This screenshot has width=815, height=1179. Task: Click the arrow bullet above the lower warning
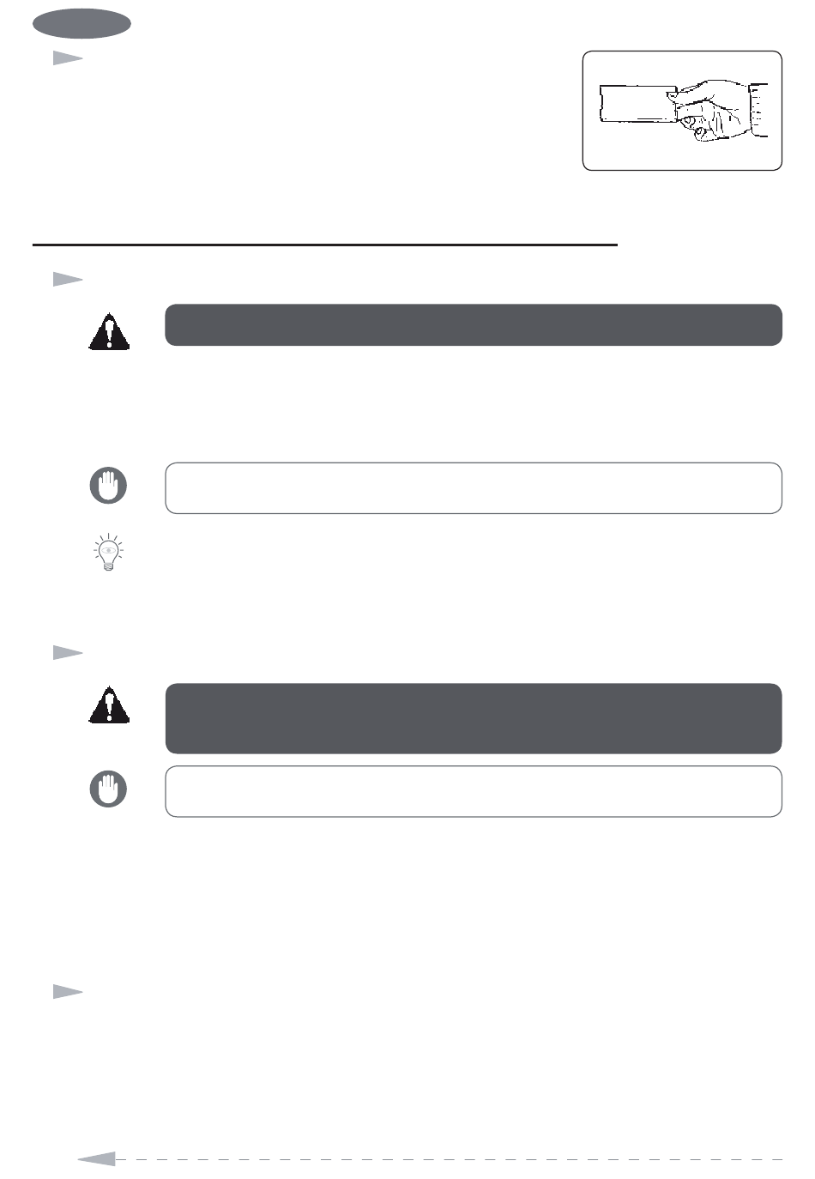pyautogui.click(x=68, y=653)
